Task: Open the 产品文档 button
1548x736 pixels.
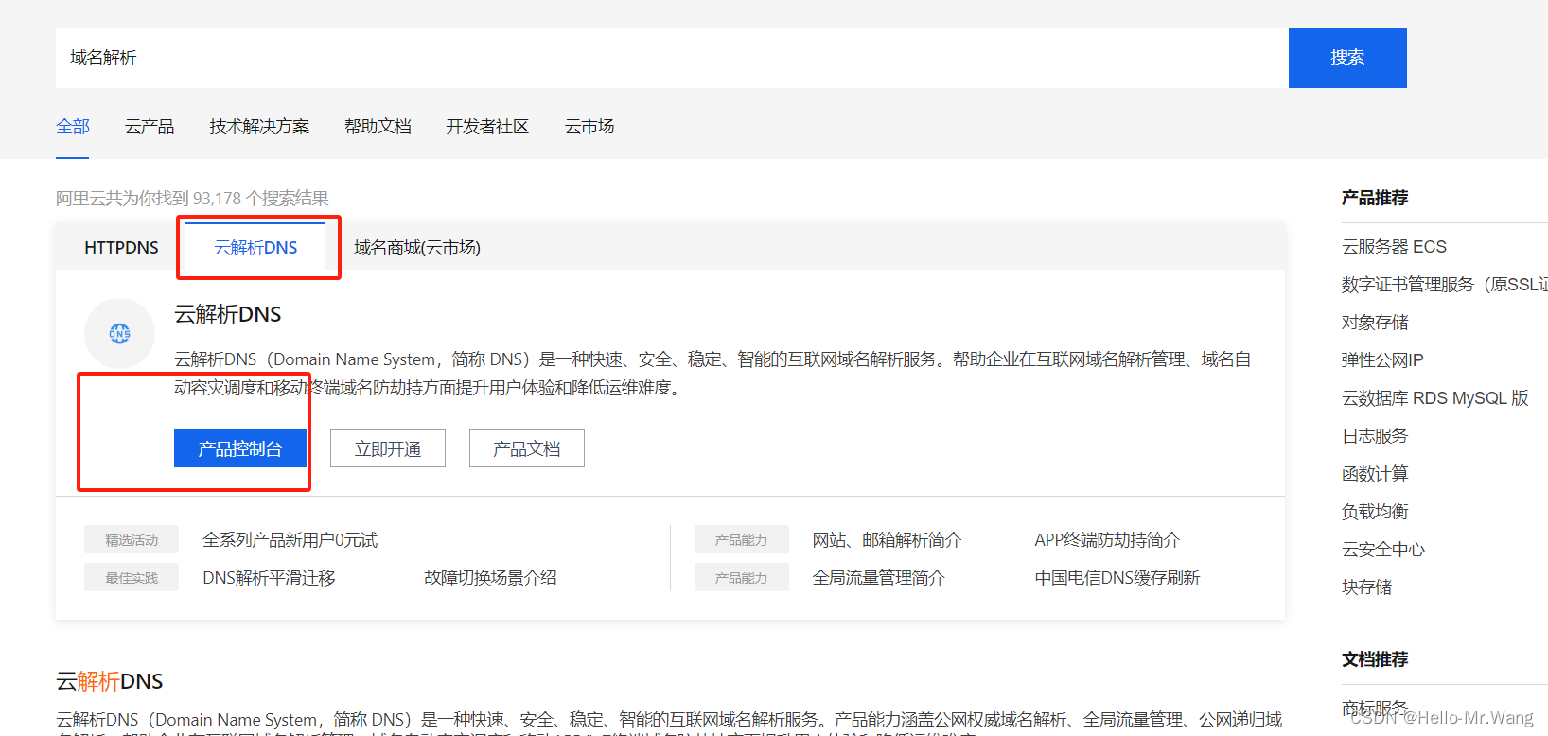Action: click(x=527, y=448)
